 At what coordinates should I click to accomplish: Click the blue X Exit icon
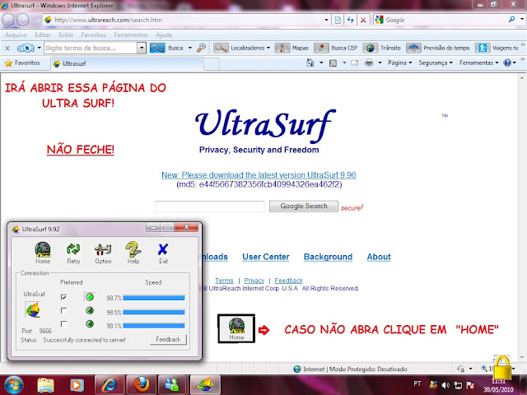[x=163, y=249]
